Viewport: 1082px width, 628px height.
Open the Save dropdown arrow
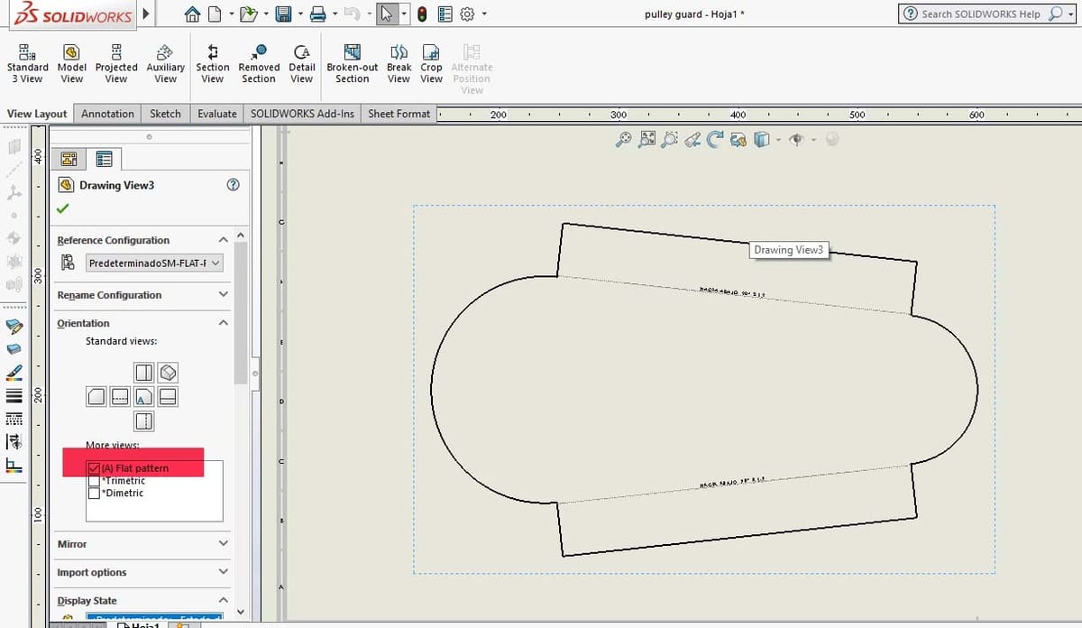(x=300, y=14)
